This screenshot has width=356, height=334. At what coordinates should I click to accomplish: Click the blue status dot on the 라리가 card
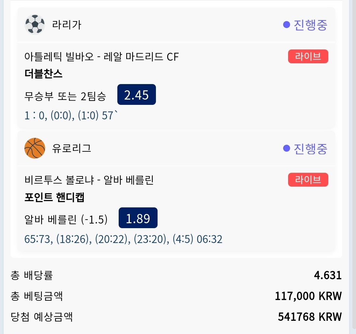pyautogui.click(x=286, y=25)
